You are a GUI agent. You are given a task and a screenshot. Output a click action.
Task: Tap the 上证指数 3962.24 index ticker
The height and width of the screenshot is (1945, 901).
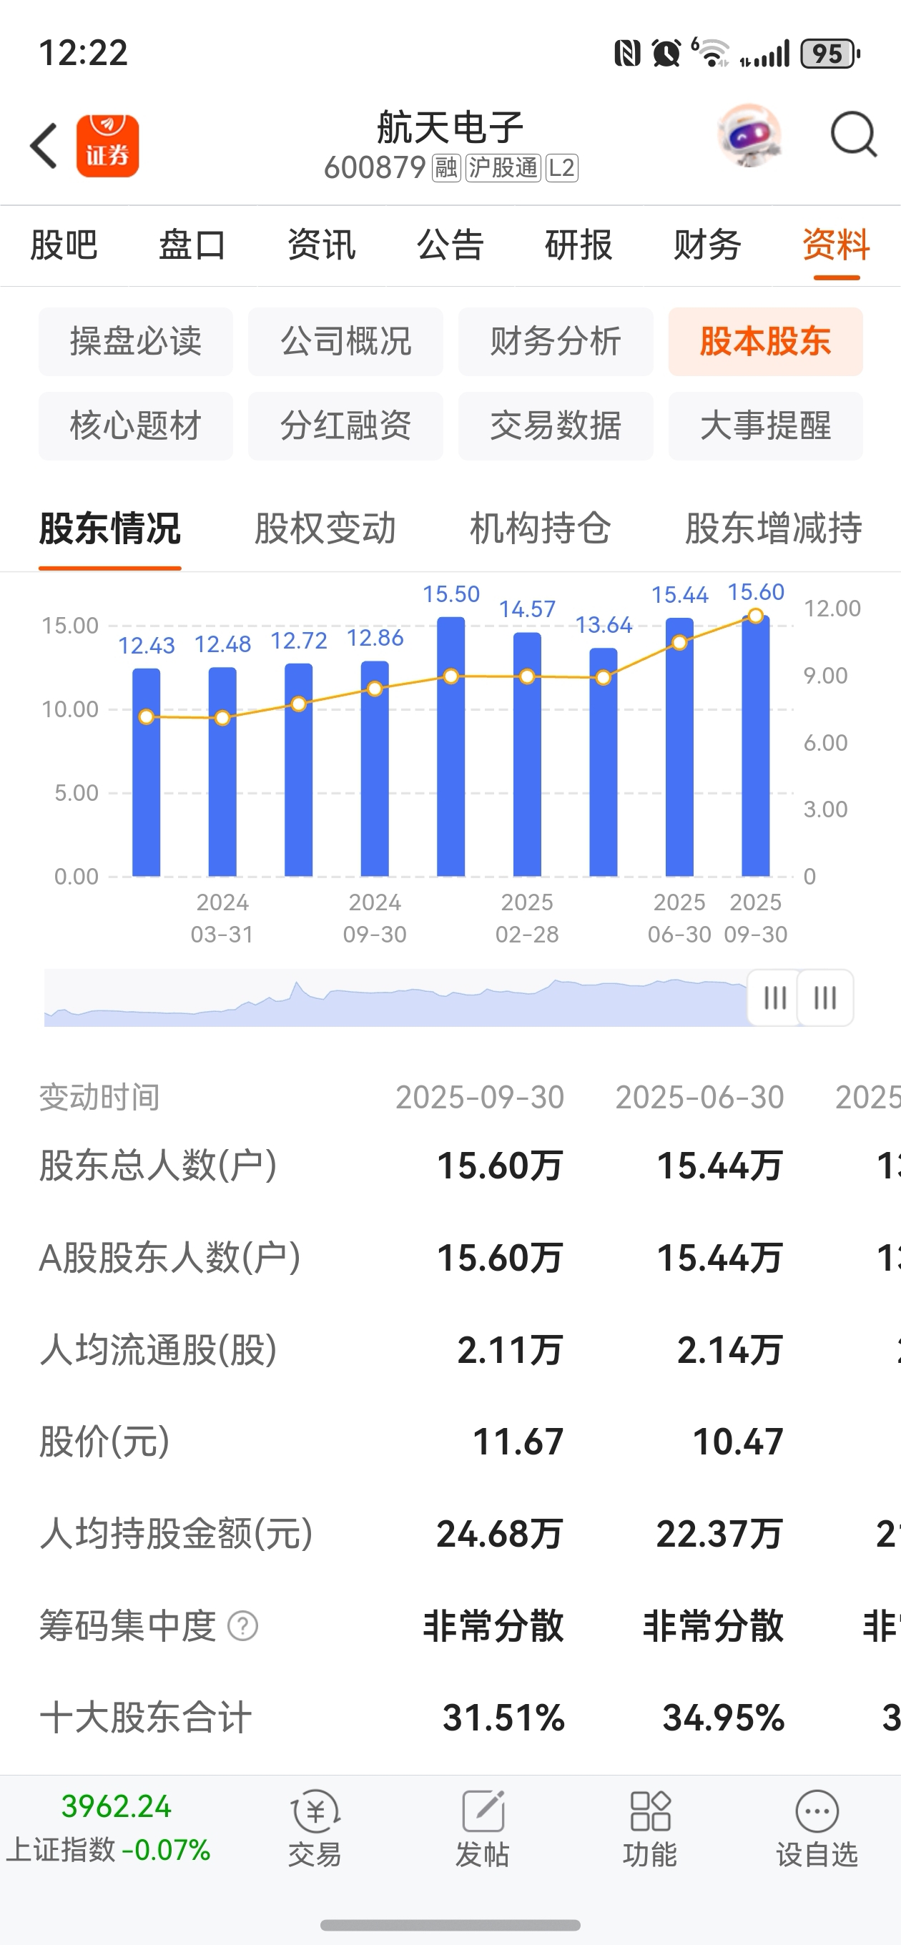(109, 1828)
